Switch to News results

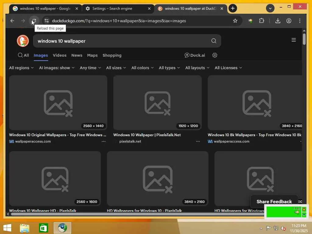click(76, 55)
